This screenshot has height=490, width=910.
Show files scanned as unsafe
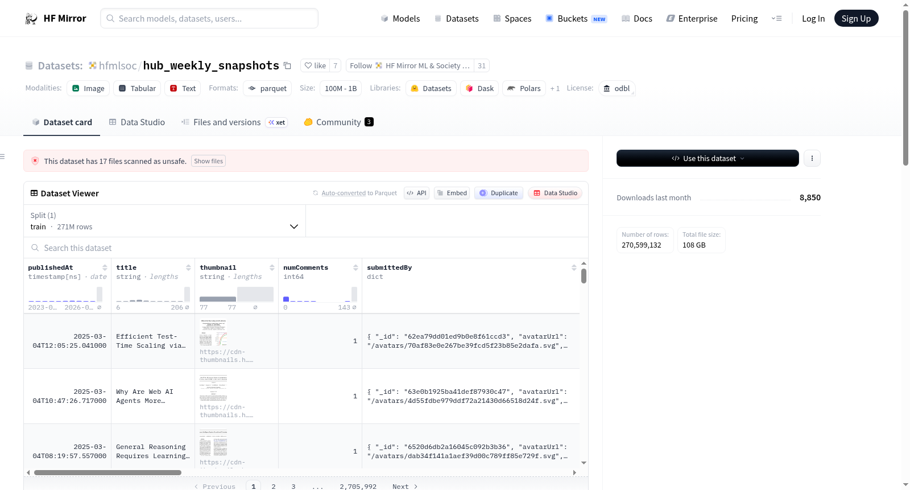208,161
